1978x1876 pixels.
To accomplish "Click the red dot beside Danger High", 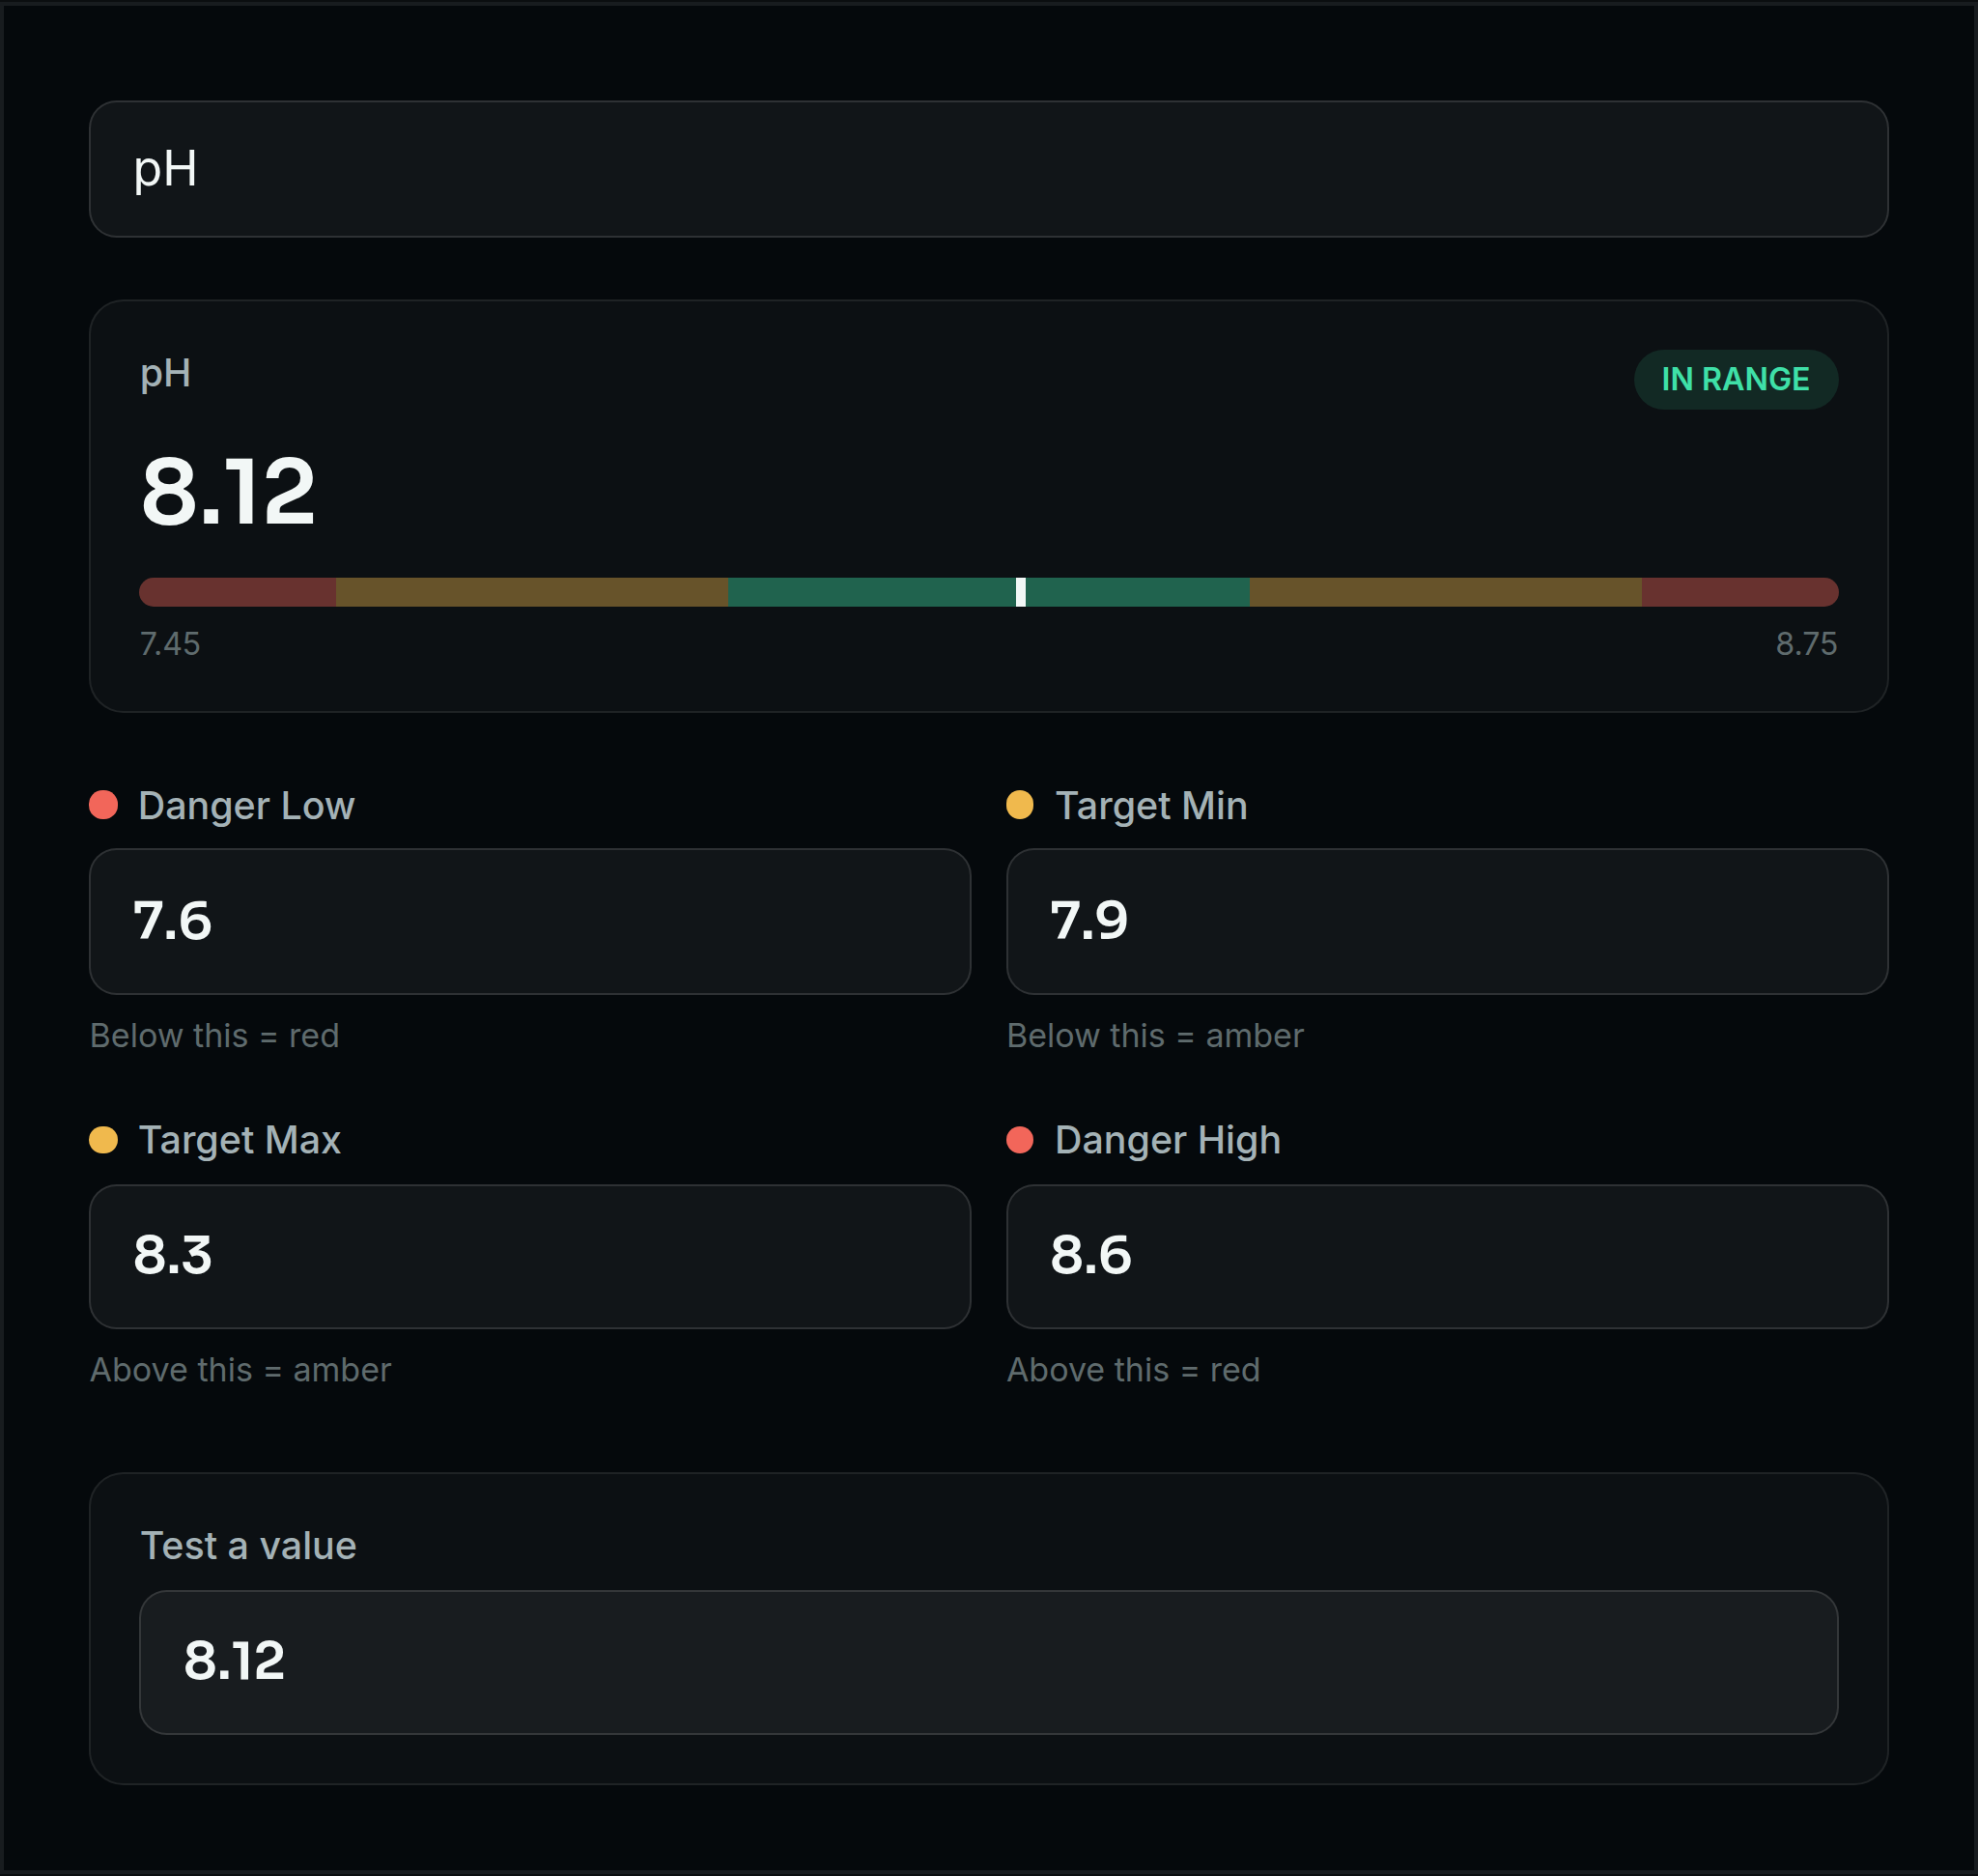I will (1020, 1140).
